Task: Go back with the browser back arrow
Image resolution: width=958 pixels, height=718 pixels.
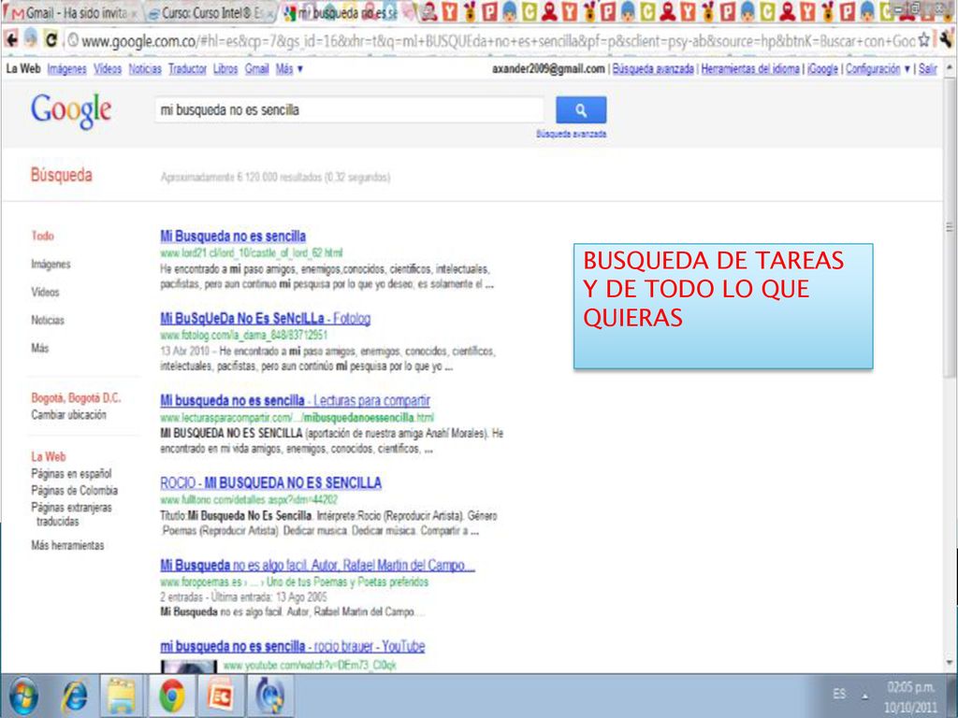Action: point(11,40)
